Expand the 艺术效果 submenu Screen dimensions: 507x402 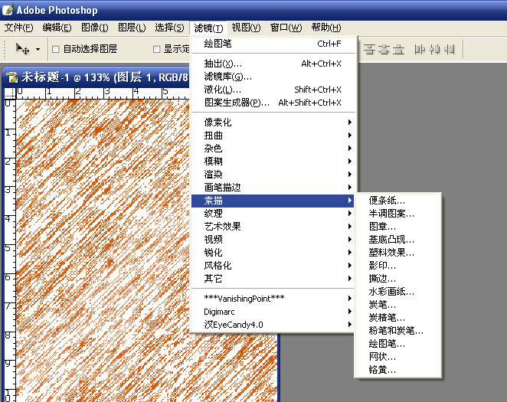[273, 227]
